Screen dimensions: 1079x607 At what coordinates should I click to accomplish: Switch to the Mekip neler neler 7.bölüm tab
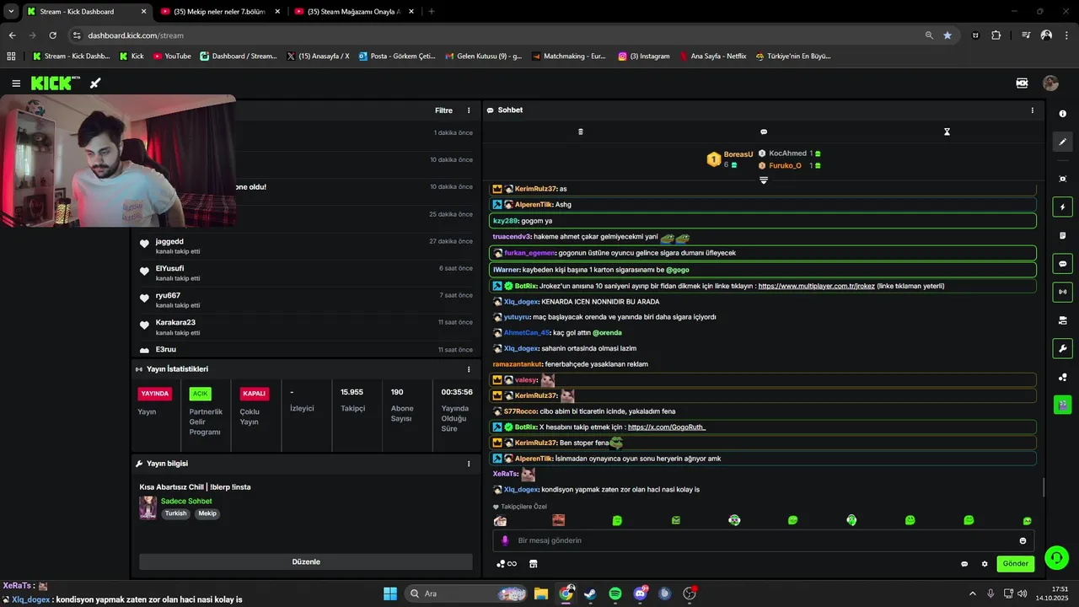[x=220, y=12]
